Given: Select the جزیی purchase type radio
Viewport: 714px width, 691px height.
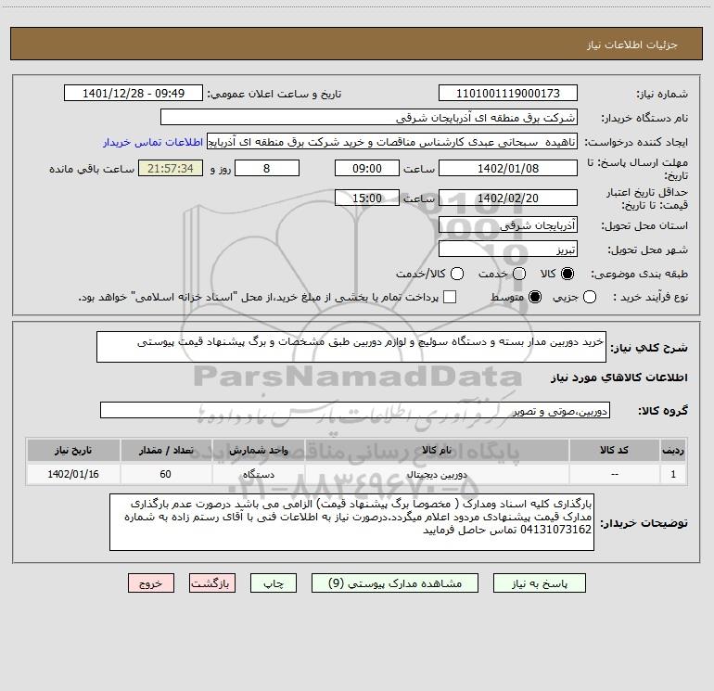Looking at the screenshot, I should pos(589,297).
